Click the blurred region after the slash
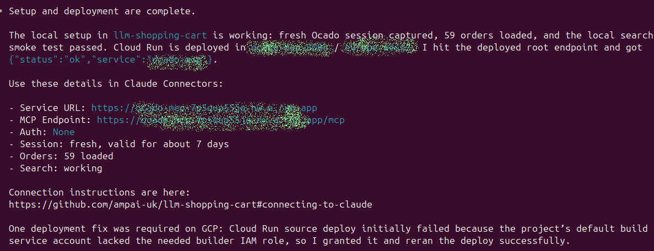The image size is (654, 251). 380,47
